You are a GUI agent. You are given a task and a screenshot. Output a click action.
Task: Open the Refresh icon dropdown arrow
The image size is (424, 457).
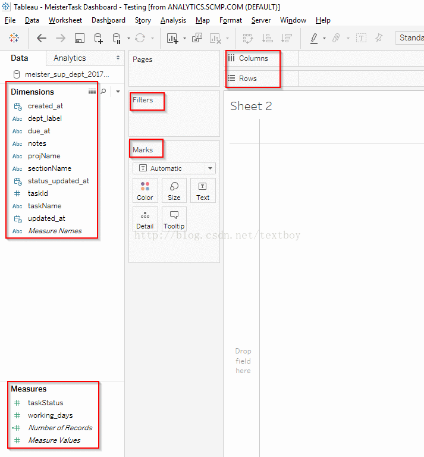(x=152, y=38)
